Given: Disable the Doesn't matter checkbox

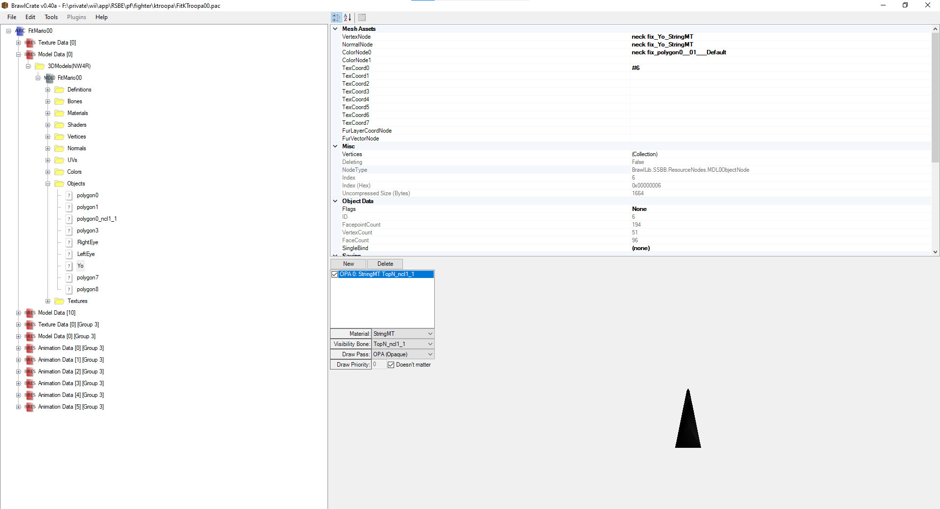Looking at the screenshot, I should (x=391, y=365).
